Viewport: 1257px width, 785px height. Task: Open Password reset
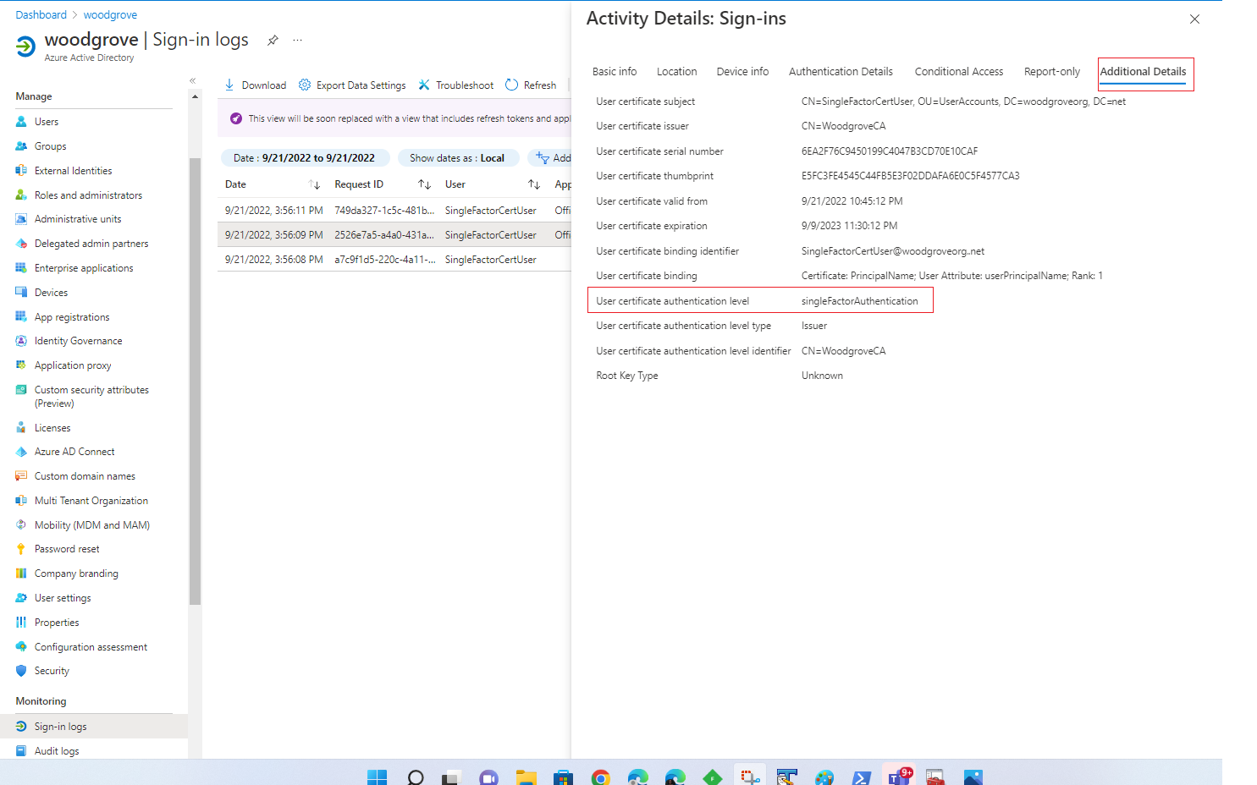point(67,549)
